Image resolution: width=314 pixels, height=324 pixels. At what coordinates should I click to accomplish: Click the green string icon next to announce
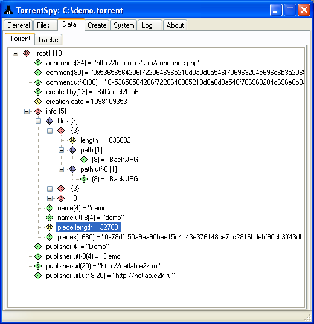pos(38,63)
